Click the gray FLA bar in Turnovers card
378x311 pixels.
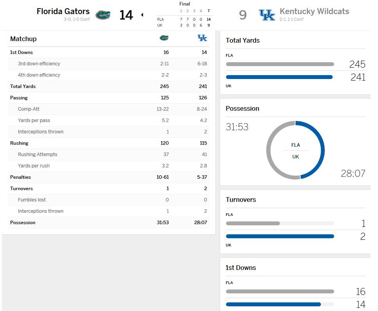[x=253, y=223]
